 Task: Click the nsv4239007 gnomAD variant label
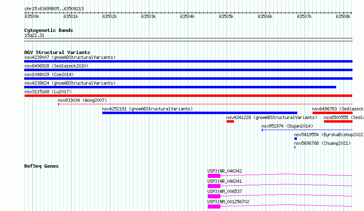70,57
